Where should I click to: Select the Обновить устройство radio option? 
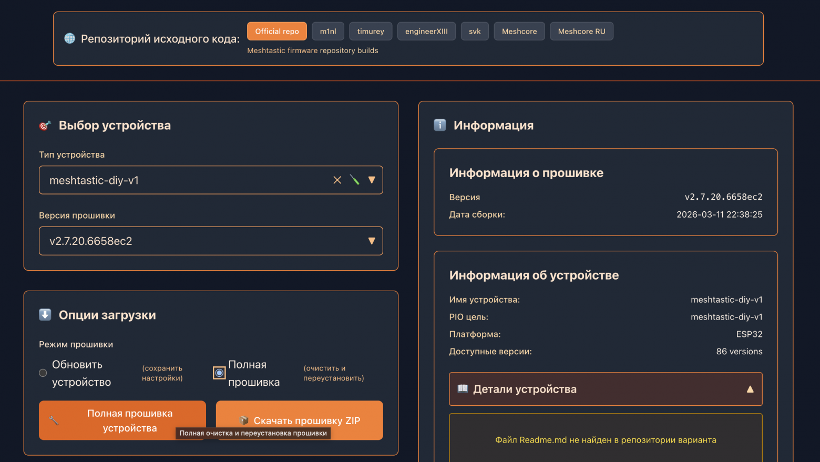[43, 373]
